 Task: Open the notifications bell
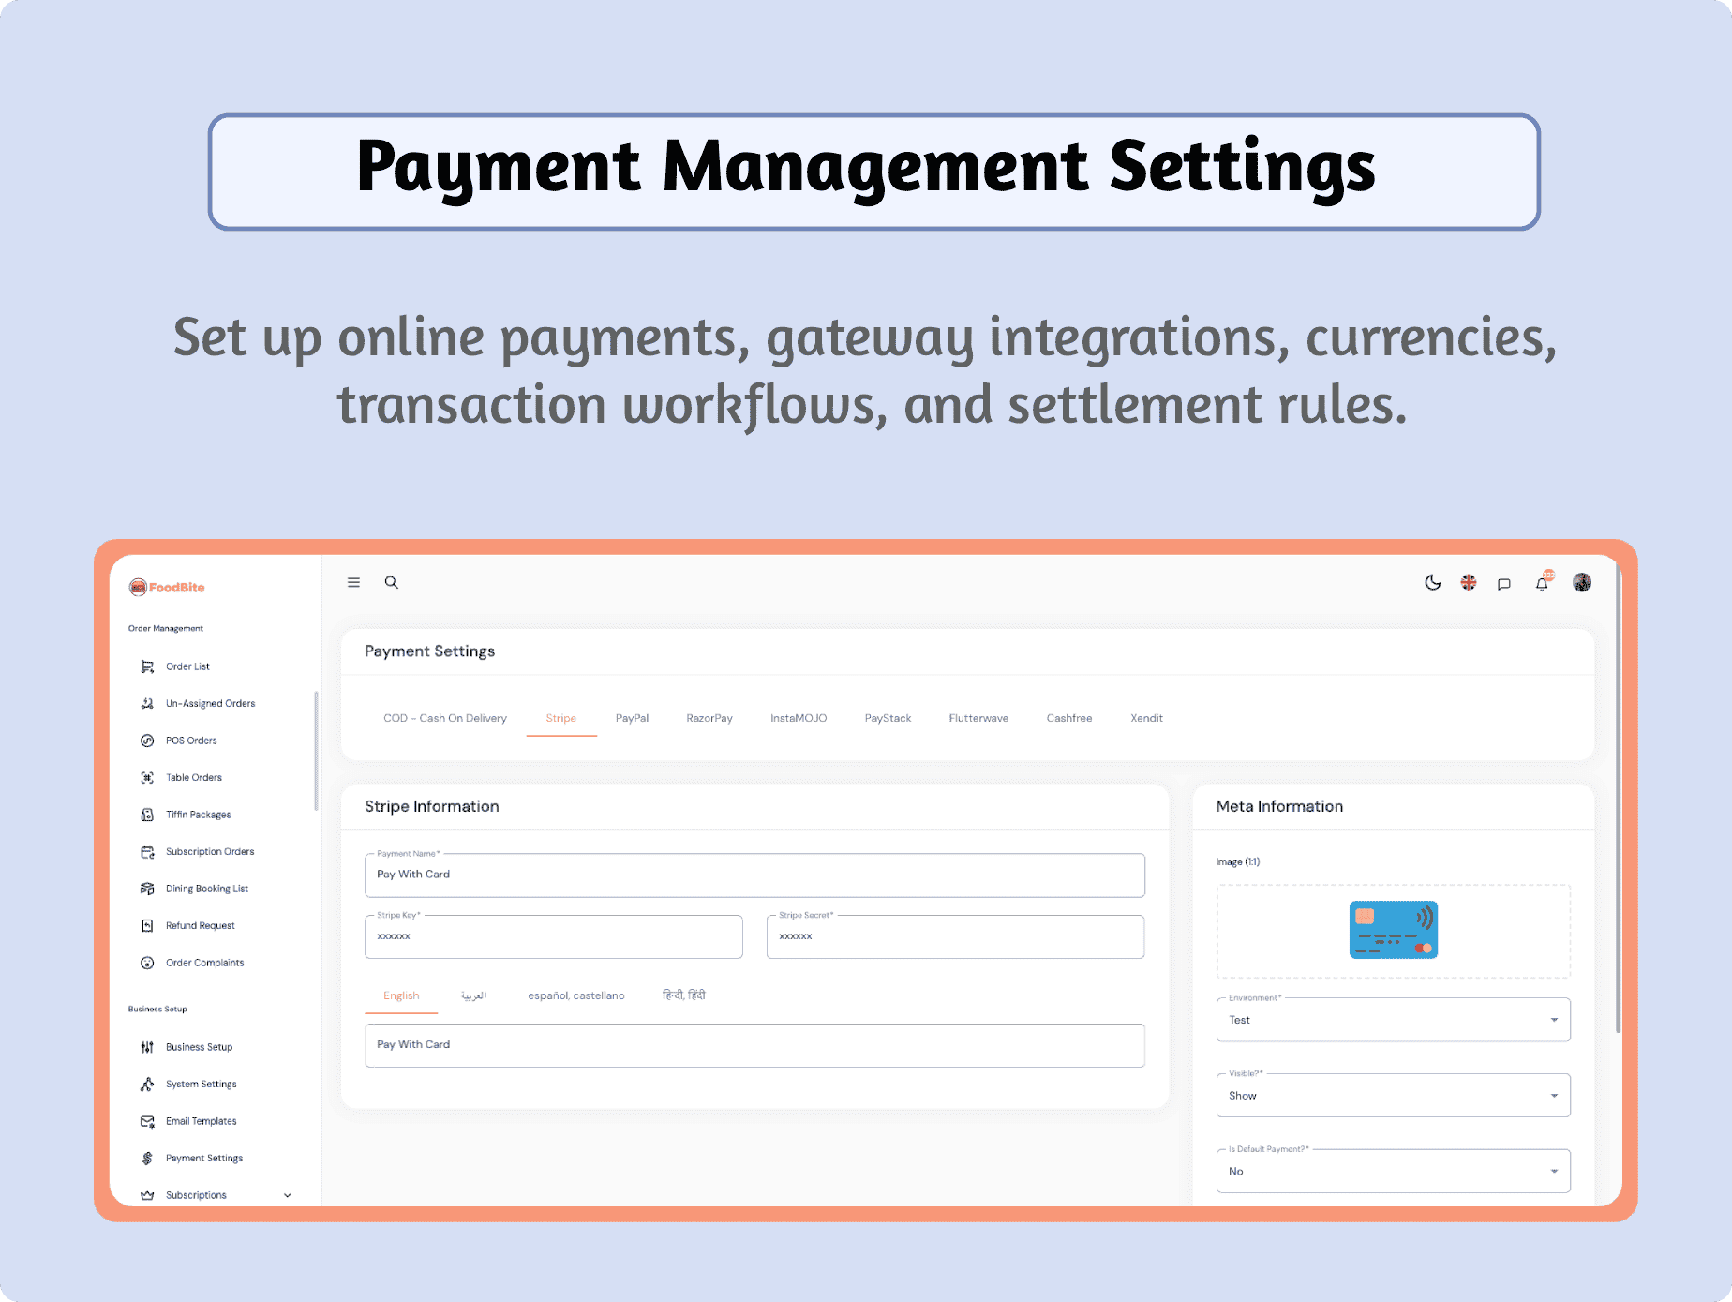(x=1542, y=583)
